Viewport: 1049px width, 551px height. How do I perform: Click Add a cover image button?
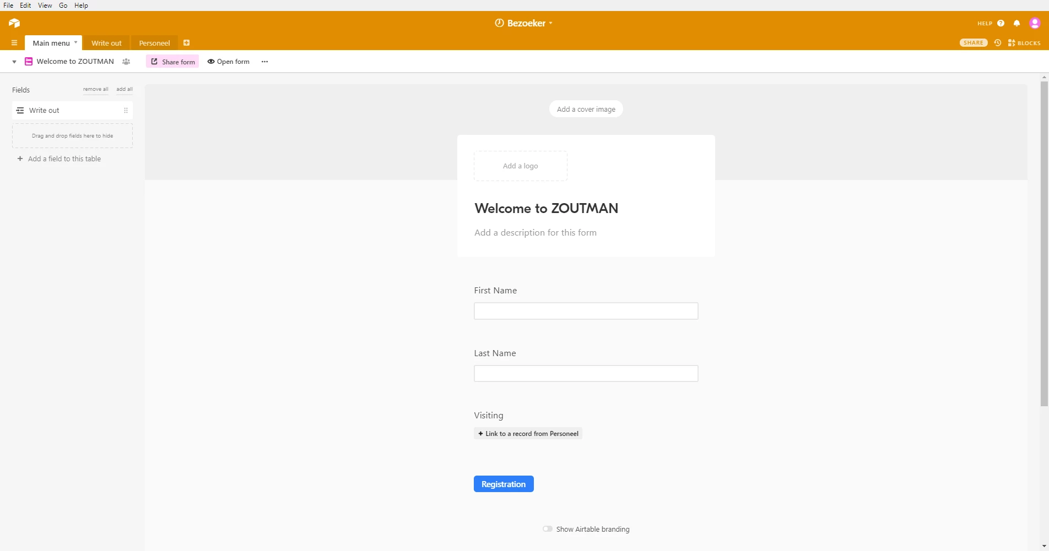coord(586,109)
